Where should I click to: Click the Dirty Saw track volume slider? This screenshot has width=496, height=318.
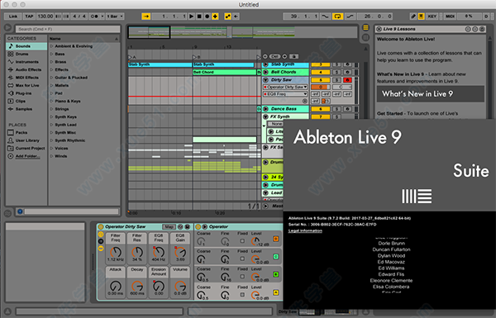coord(321,87)
